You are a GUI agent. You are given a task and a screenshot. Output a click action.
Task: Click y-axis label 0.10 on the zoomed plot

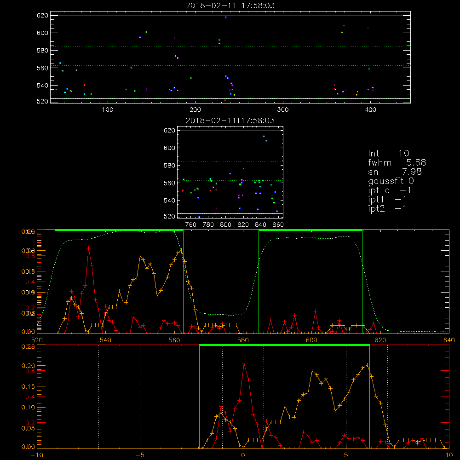point(28,407)
